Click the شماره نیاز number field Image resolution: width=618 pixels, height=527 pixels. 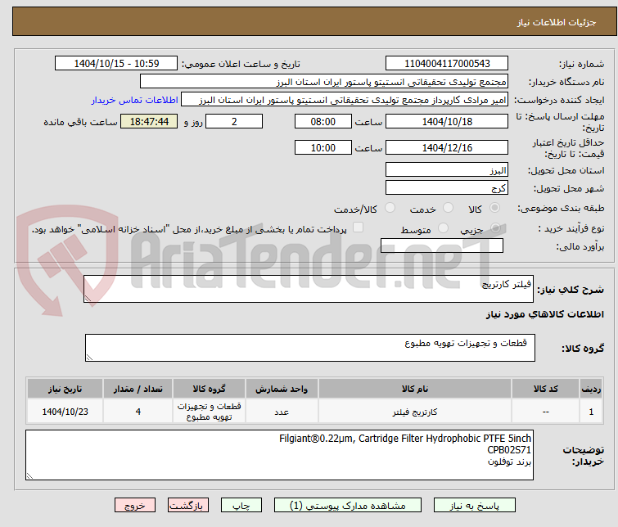tap(447, 64)
